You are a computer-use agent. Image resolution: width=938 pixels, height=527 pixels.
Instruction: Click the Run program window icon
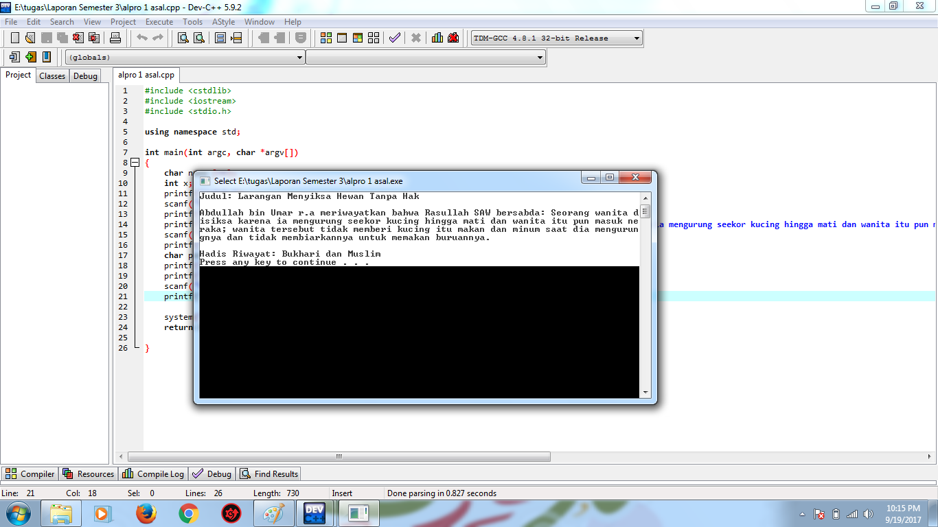pos(342,38)
